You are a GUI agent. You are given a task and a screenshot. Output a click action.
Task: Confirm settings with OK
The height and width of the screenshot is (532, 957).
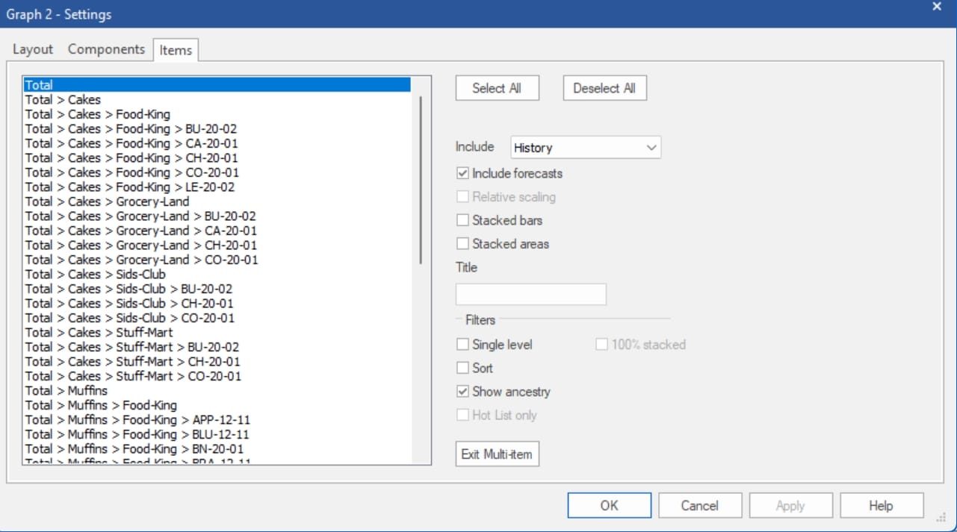pos(609,505)
